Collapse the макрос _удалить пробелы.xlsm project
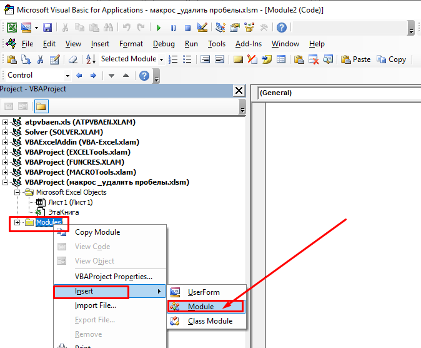 pos(5,183)
